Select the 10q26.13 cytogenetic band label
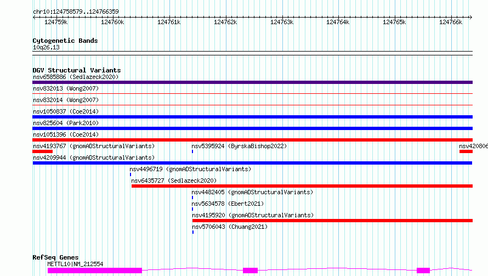The image size is (488, 276). (x=46, y=47)
